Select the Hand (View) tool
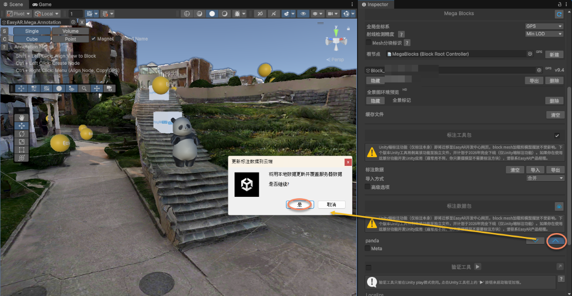The height and width of the screenshot is (296, 572). [21, 117]
